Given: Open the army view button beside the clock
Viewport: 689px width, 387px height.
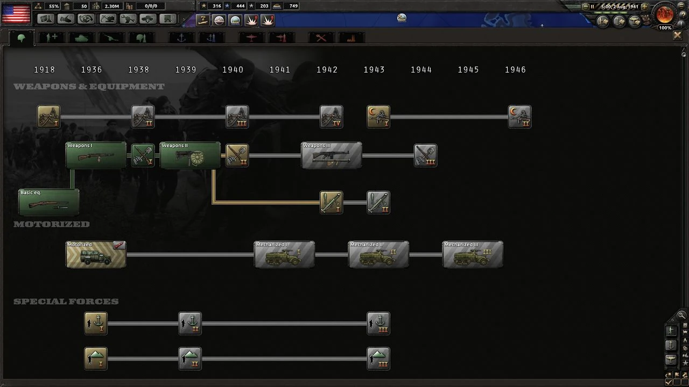Looking at the screenshot, I should click(x=603, y=21).
